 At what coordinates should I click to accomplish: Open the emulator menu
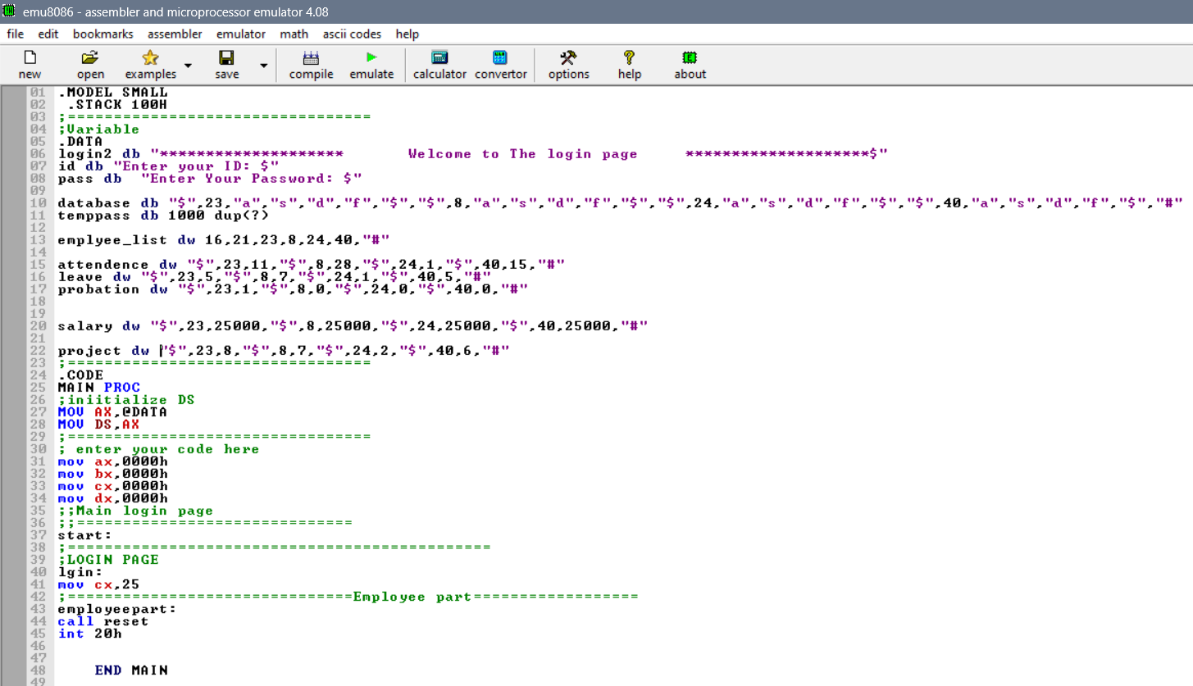pos(240,34)
